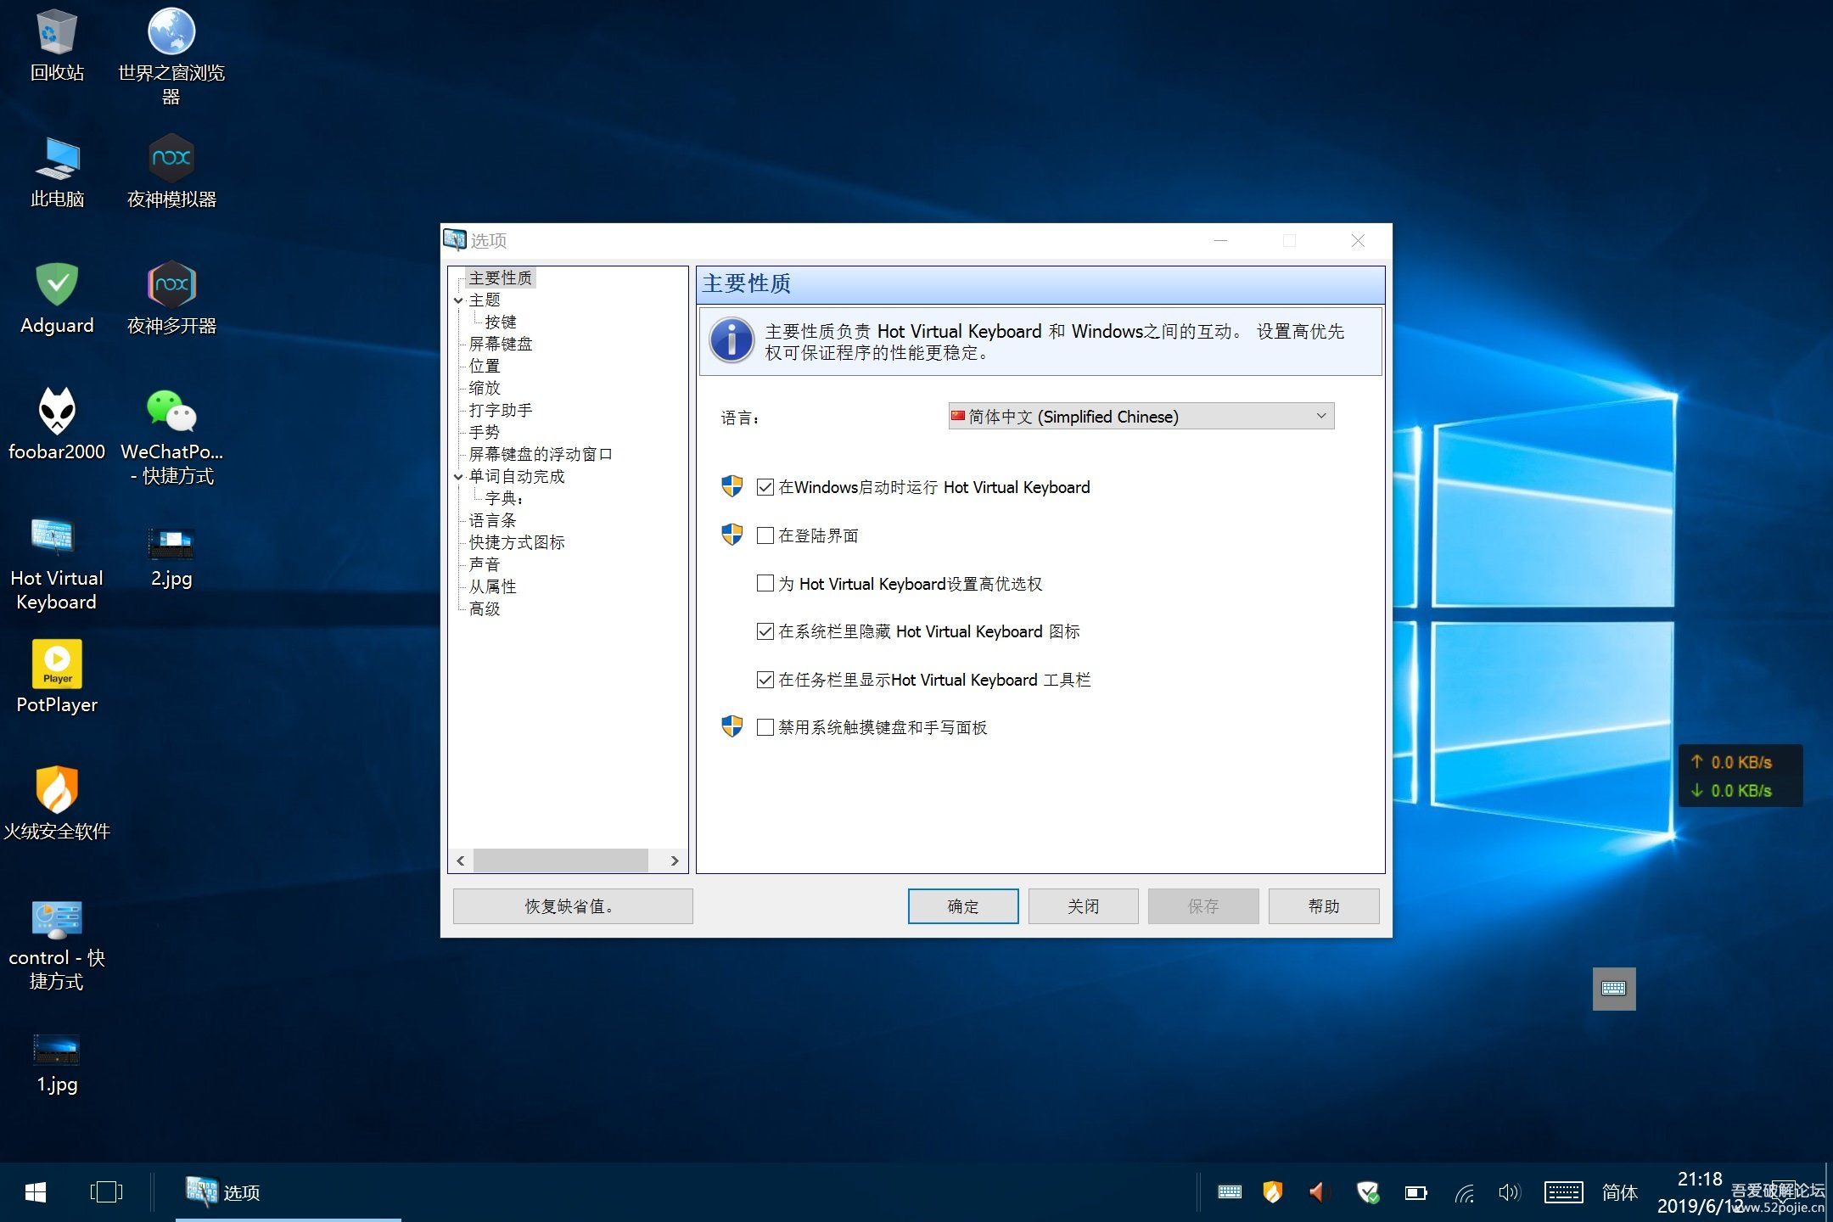Image resolution: width=1833 pixels, height=1222 pixels.
Task: Check the battery status tray icon
Action: [1415, 1193]
